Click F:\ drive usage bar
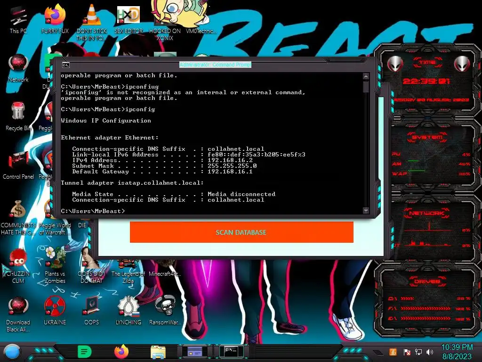 point(426,309)
